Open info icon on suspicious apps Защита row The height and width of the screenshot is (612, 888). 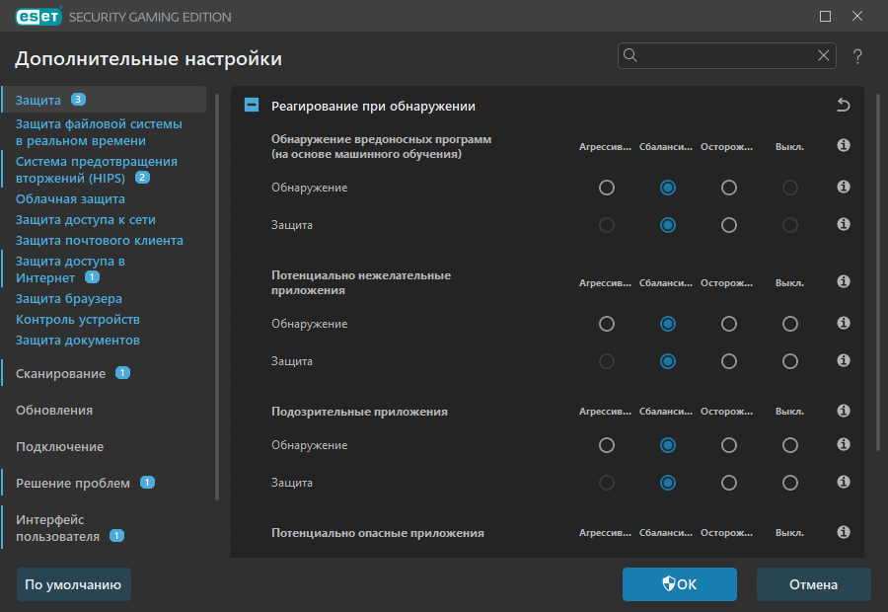[844, 482]
